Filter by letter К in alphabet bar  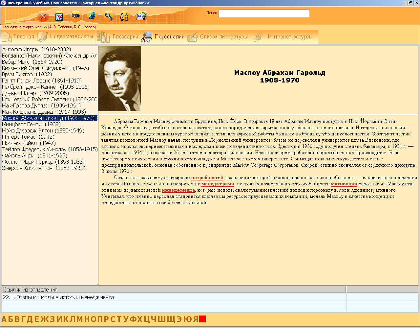(x=65, y=319)
